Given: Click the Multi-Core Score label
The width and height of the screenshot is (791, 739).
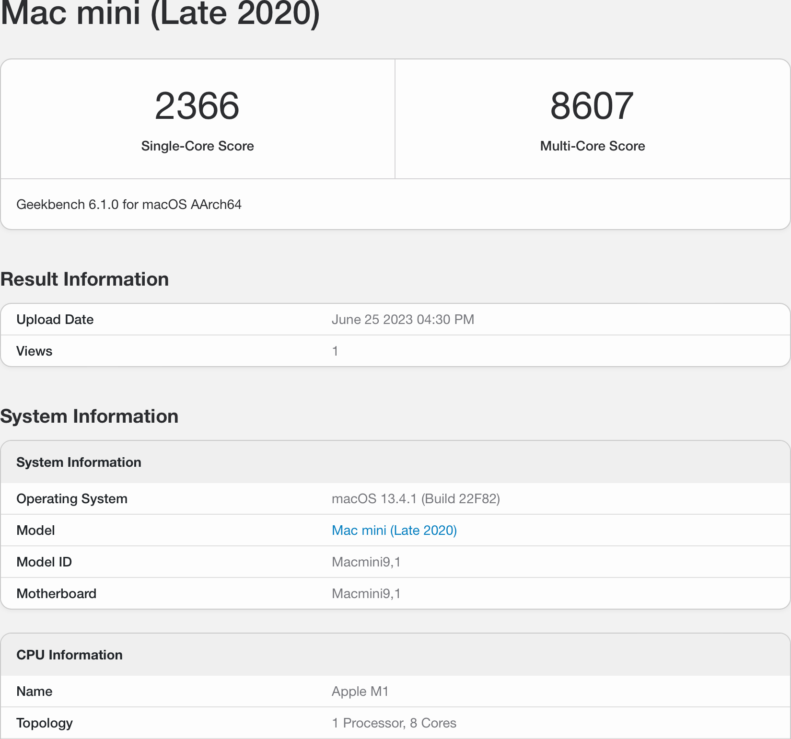Looking at the screenshot, I should pos(593,146).
